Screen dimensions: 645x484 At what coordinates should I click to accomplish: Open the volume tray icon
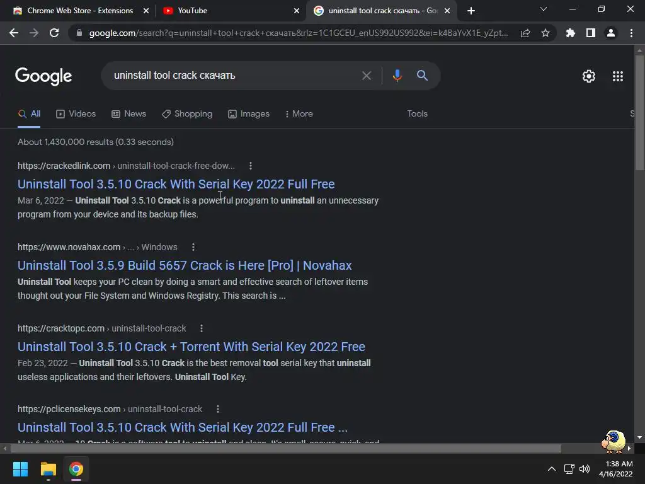(584, 469)
